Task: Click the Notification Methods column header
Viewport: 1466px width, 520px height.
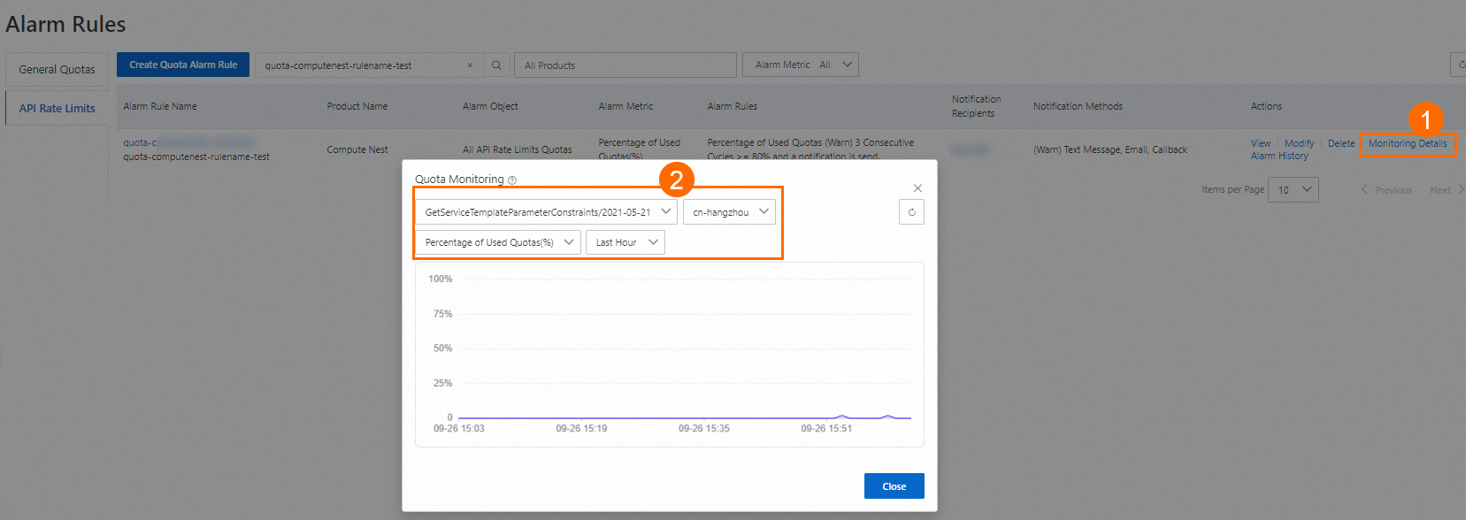Action: click(x=1078, y=106)
